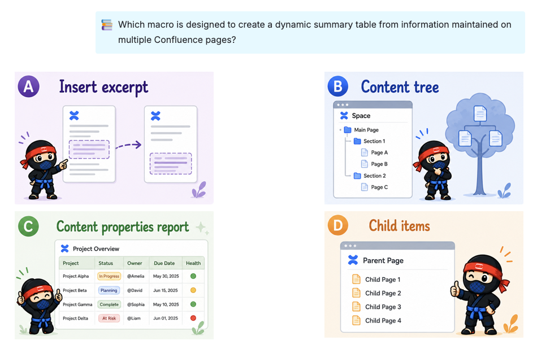Click the 'In Progress' status badge
Screen dimensions: 537x358
coord(109,276)
